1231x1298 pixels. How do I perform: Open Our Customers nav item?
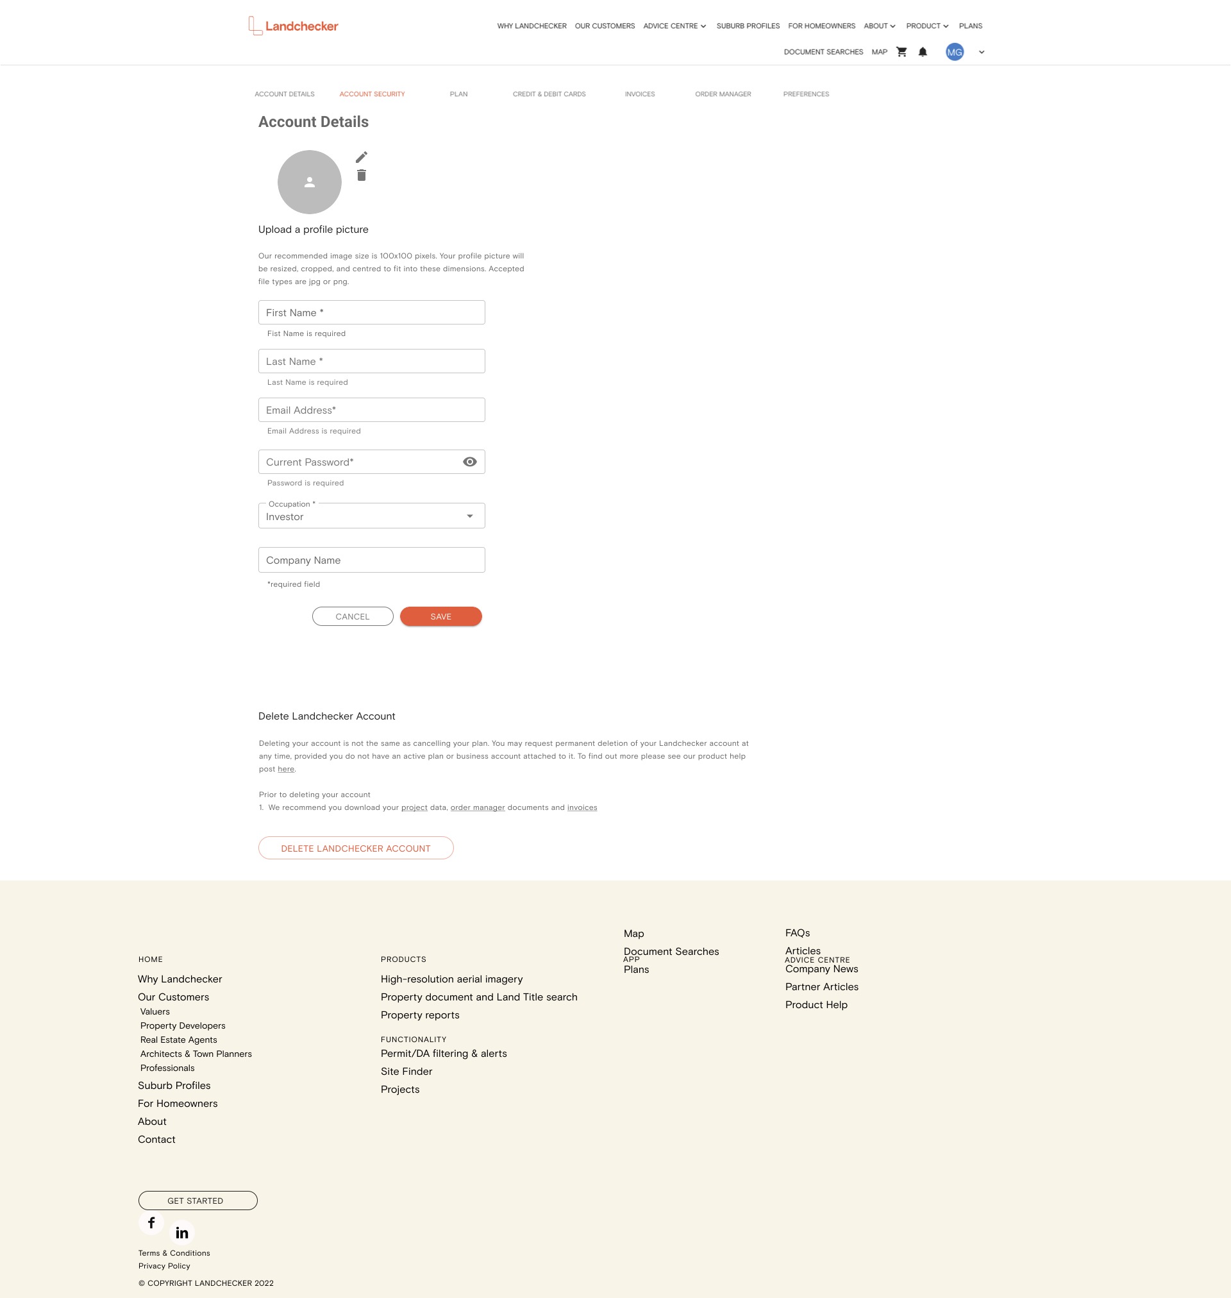point(605,26)
